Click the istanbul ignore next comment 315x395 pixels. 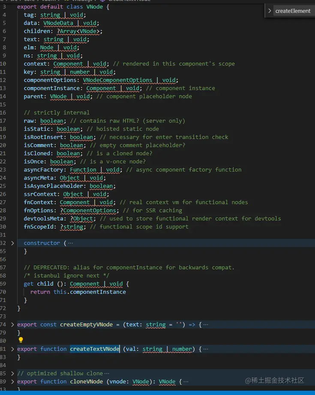tap(66, 276)
